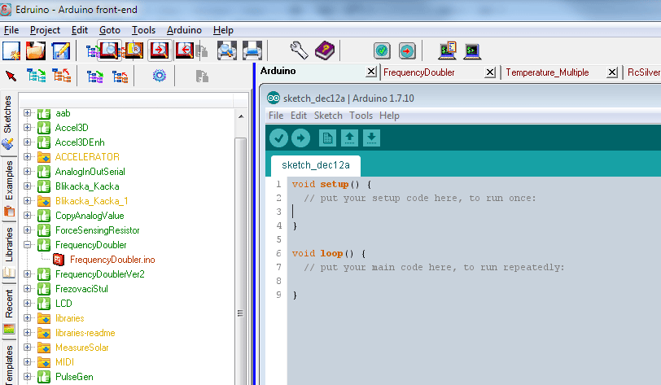
Task: Click the find-next right arrow icon
Action: pyautogui.click(x=160, y=51)
